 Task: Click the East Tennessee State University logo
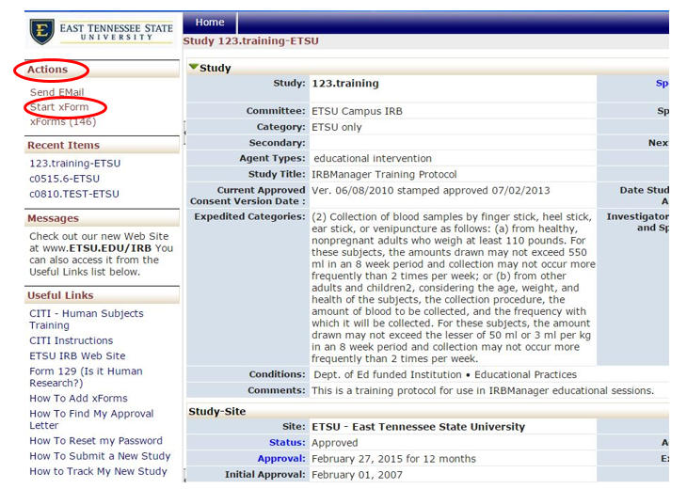pos(101,31)
